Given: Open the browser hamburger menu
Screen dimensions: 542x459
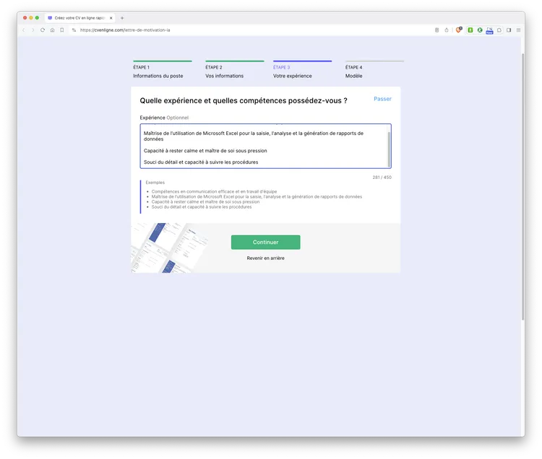Looking at the screenshot, I should point(518,30).
